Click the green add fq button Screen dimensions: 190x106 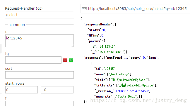tap(71, 60)
